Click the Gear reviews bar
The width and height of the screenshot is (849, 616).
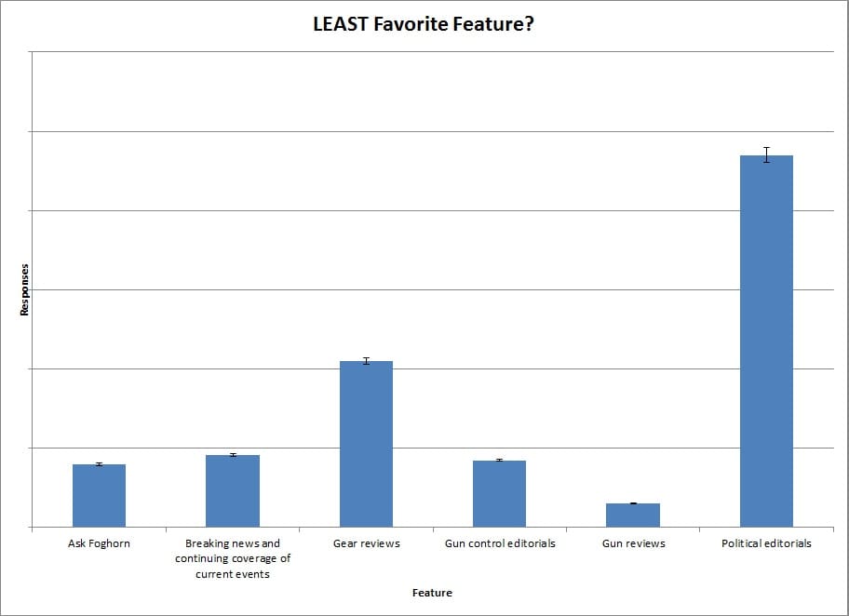[x=366, y=445]
